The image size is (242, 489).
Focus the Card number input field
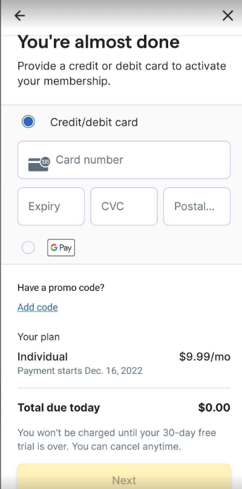point(124,160)
